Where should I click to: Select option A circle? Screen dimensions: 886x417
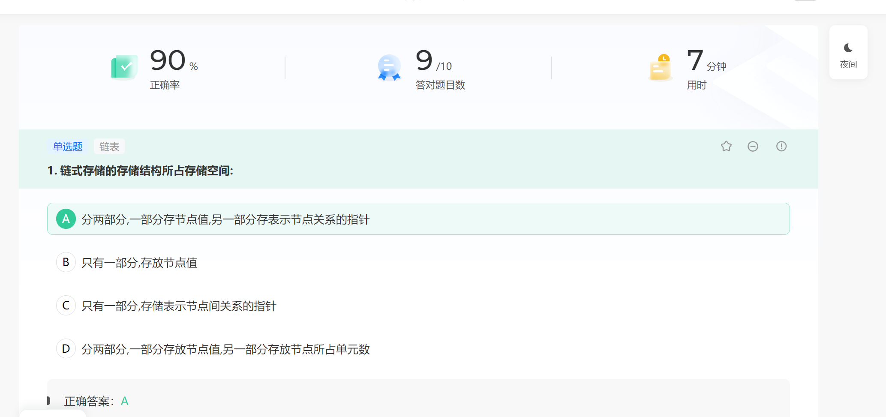point(66,219)
